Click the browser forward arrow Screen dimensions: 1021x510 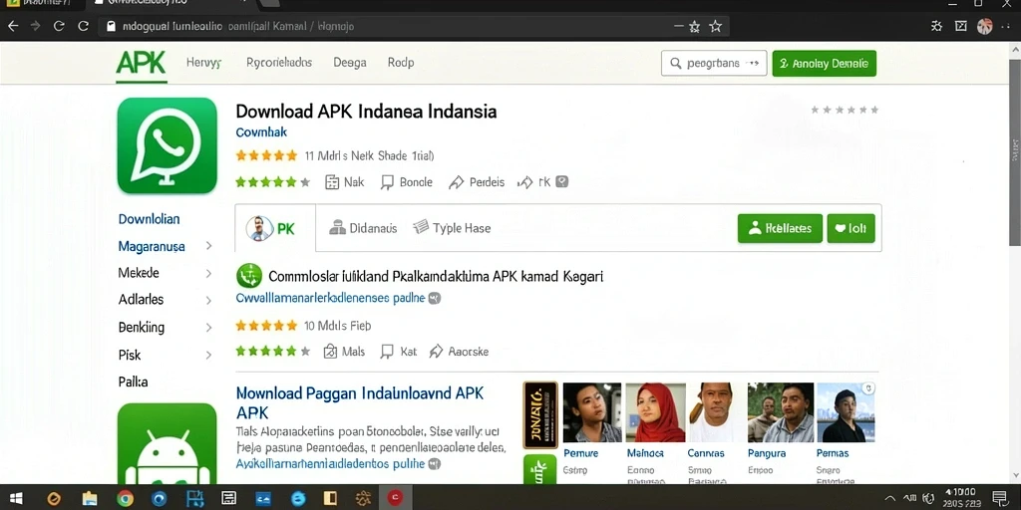[35, 26]
